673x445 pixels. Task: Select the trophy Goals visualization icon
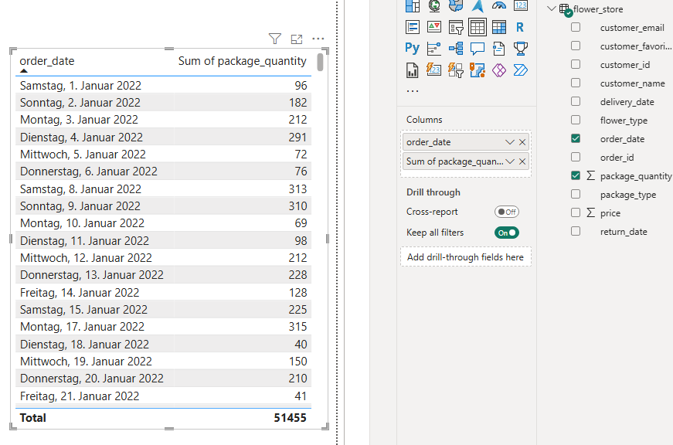520,49
